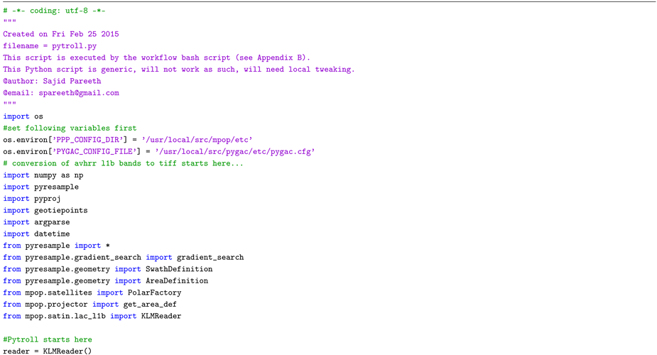This screenshot has height=355, width=657.
Task: Click the 'reader = KLMReader()' line
Action: tap(48, 351)
